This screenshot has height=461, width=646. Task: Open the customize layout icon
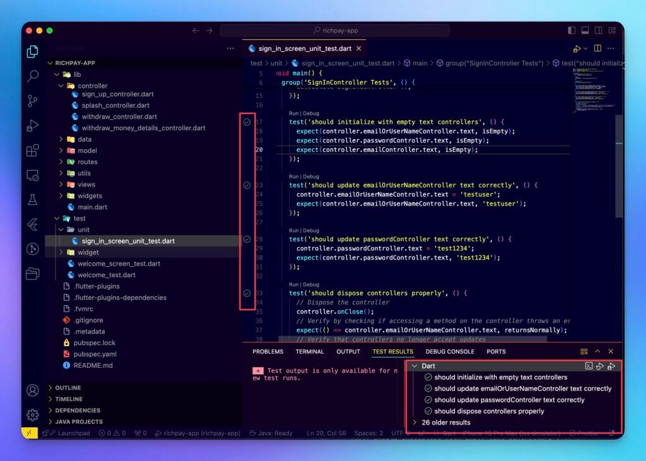(612, 30)
